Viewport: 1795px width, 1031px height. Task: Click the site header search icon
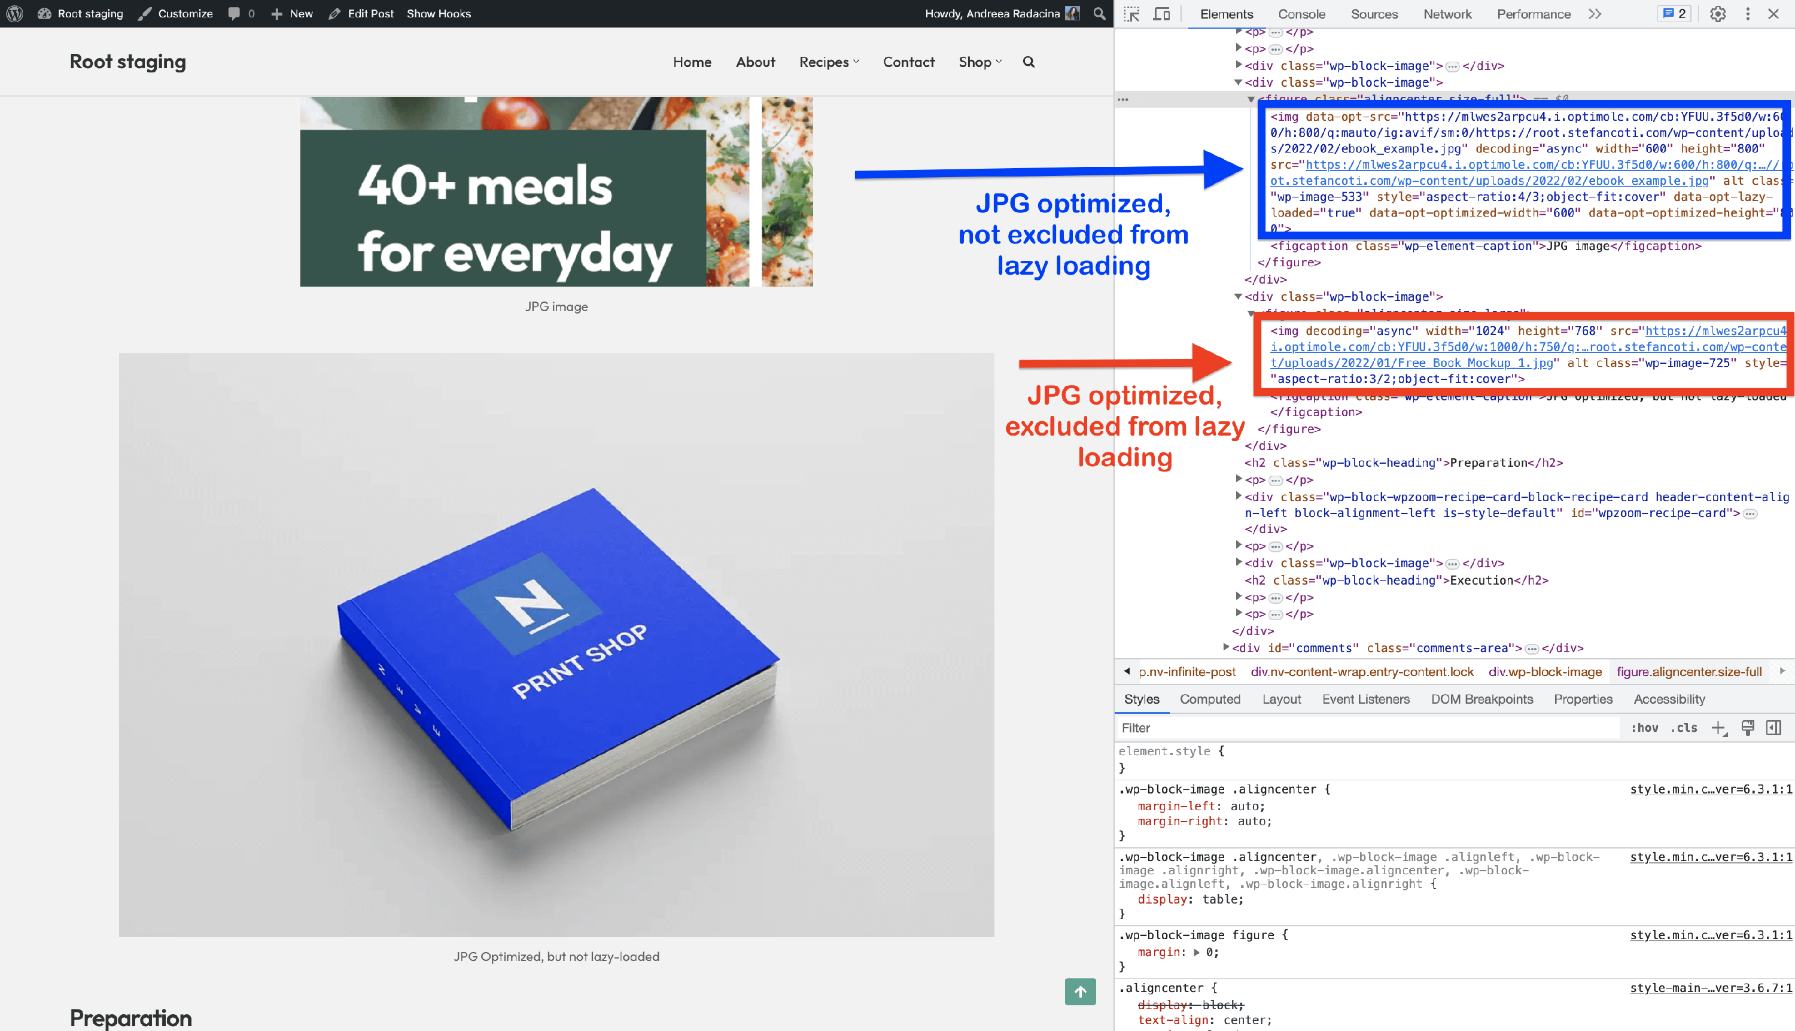[x=1029, y=62]
